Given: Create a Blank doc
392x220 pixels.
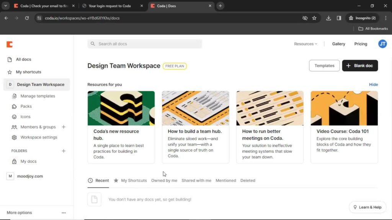Looking at the screenshot, I should click(360, 66).
